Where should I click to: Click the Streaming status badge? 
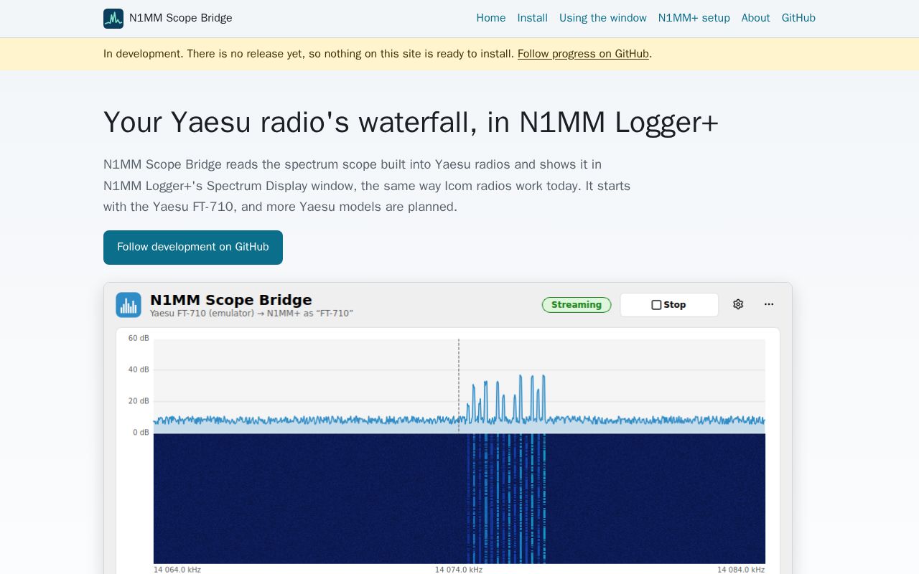[577, 305]
